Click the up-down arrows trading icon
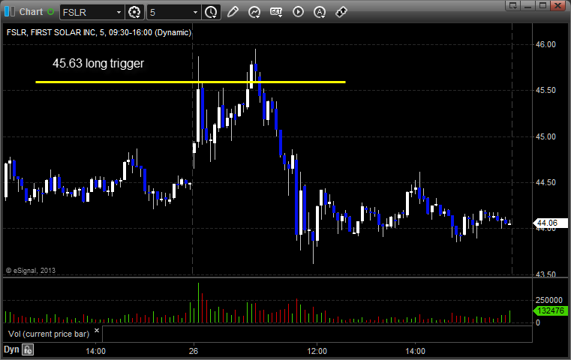Viewport: 571px width, 360px height. click(x=341, y=12)
